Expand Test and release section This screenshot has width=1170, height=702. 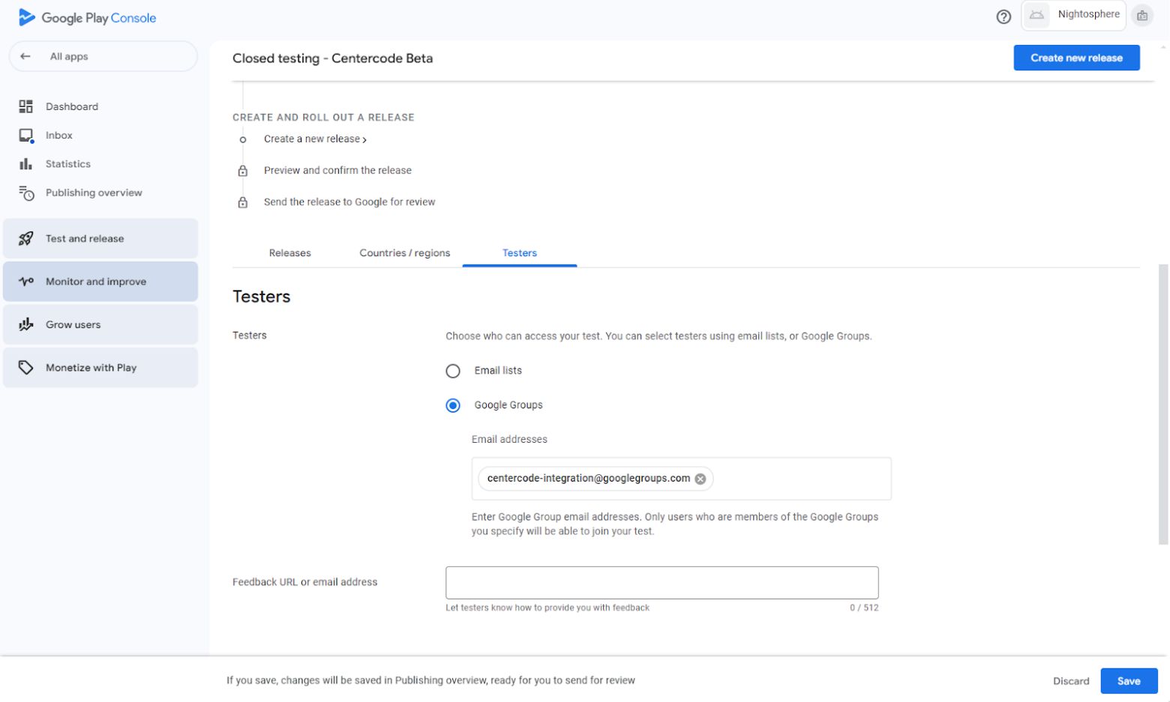[x=100, y=238]
